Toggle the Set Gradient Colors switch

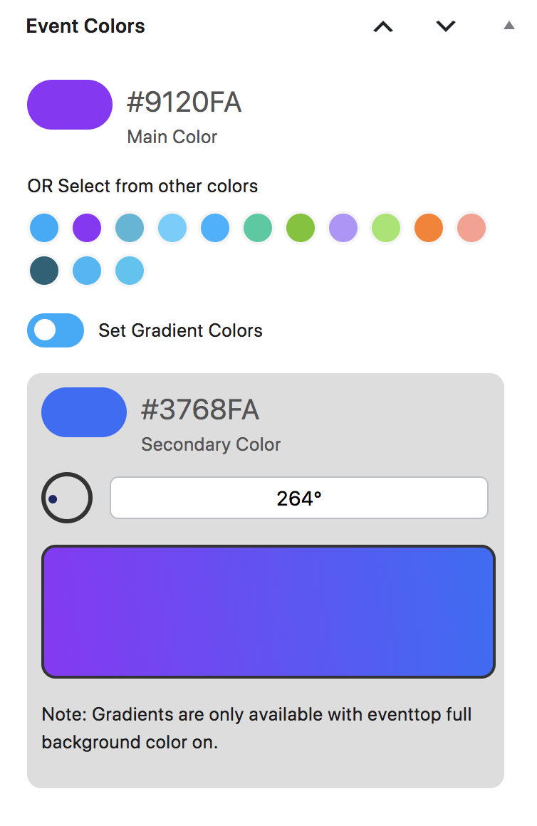click(x=56, y=330)
